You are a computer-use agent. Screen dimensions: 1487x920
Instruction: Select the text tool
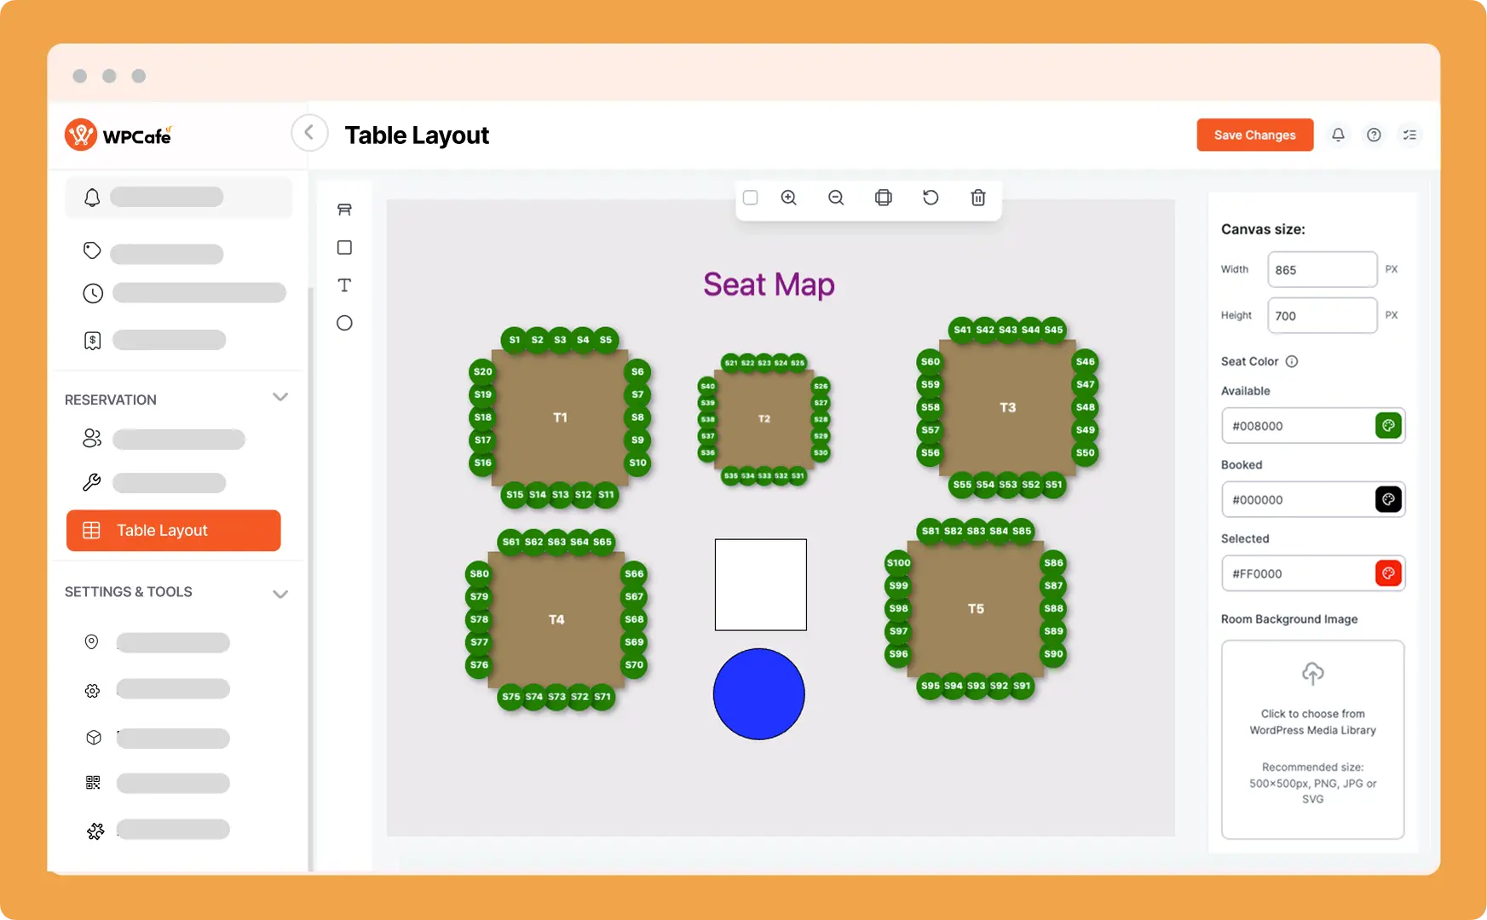344,285
